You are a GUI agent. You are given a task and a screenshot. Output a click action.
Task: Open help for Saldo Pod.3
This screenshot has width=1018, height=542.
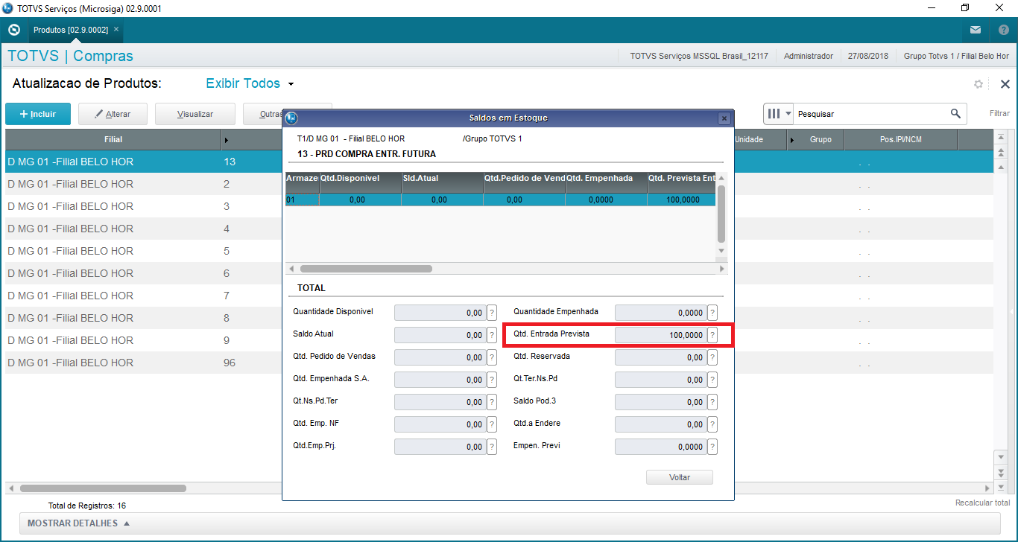click(x=712, y=402)
